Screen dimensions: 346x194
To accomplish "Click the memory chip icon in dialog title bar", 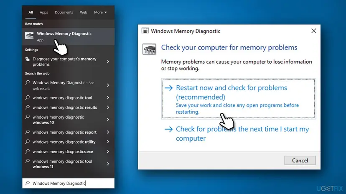I will 145,31.
